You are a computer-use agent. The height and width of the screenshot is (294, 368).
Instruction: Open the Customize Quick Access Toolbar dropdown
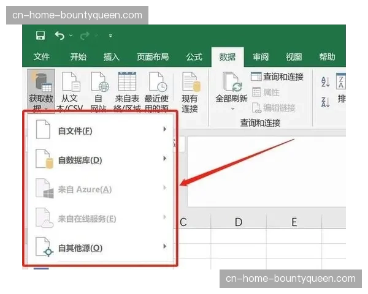pyautogui.click(x=110, y=36)
